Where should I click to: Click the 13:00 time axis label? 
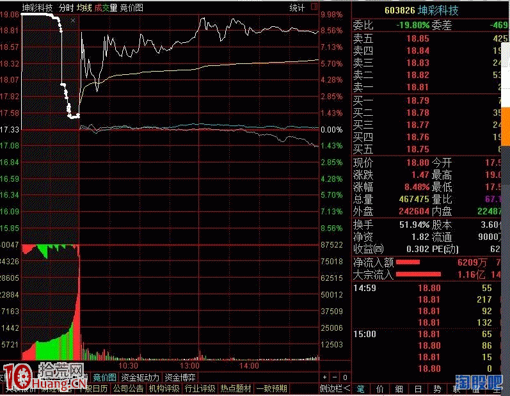pos(189,366)
